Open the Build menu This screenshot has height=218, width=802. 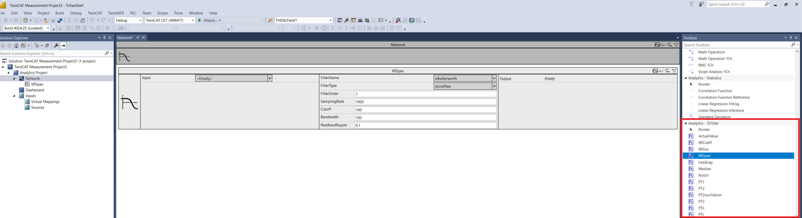(60, 13)
